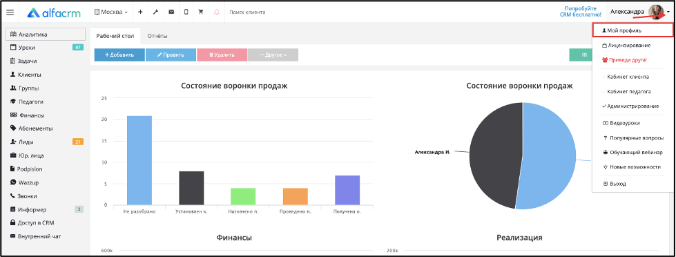Click the blue Не разобрано chart bar
The width and height of the screenshot is (676, 257).
pyautogui.click(x=139, y=160)
